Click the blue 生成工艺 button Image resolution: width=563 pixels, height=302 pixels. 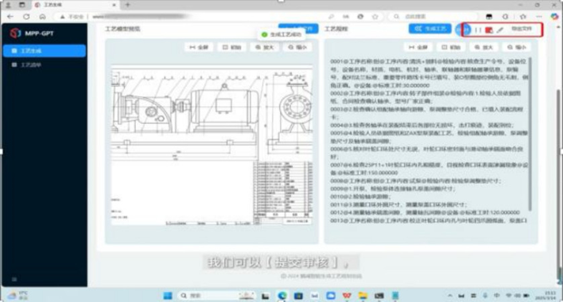tap(430, 29)
